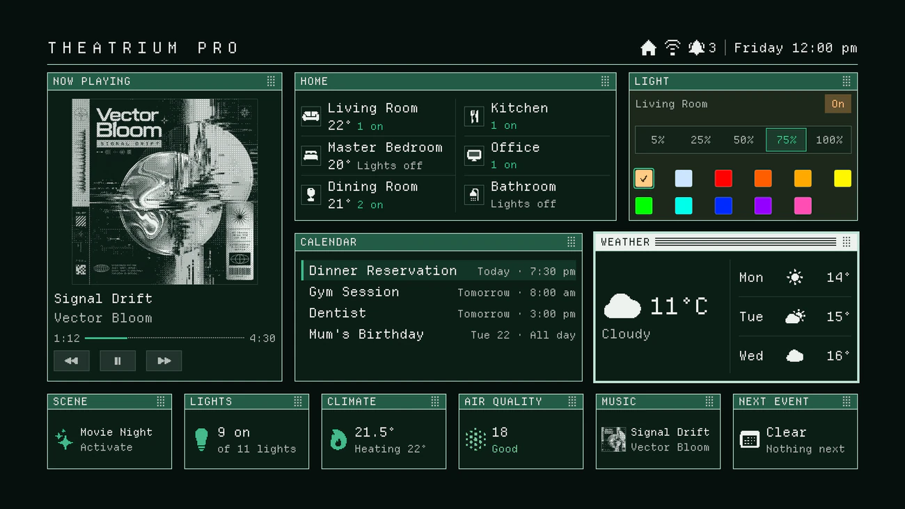Open the Dinner Reservation calendar event

click(x=439, y=271)
